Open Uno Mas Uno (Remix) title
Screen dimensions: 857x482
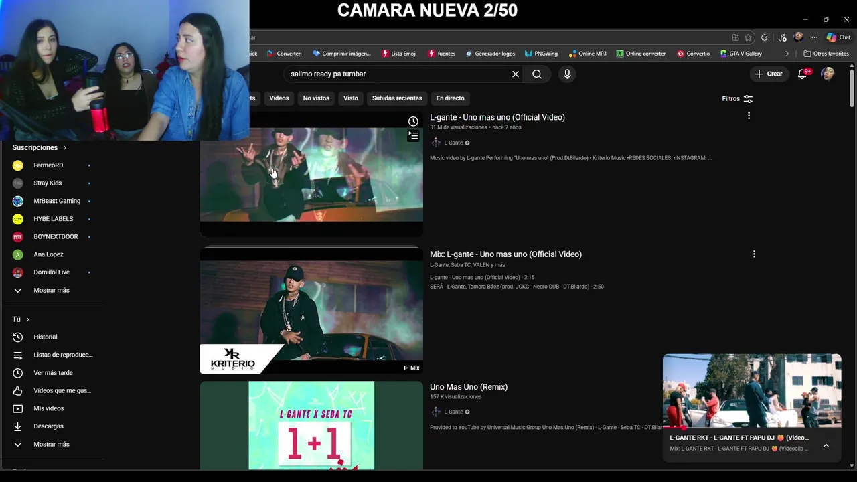469,387
